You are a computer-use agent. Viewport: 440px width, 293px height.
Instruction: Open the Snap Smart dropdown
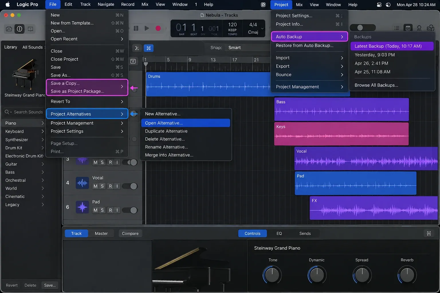[247, 48]
